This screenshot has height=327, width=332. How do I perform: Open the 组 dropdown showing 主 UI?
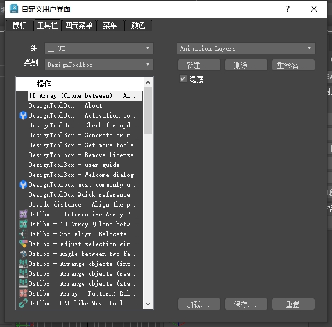click(99, 48)
